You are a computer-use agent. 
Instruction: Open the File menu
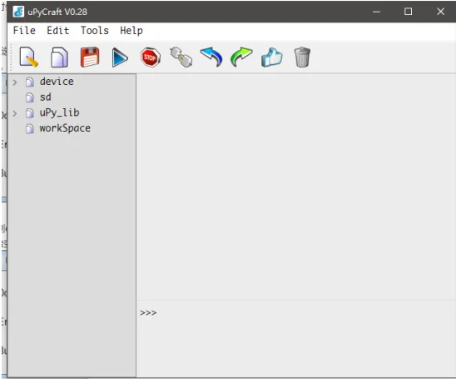click(x=24, y=30)
